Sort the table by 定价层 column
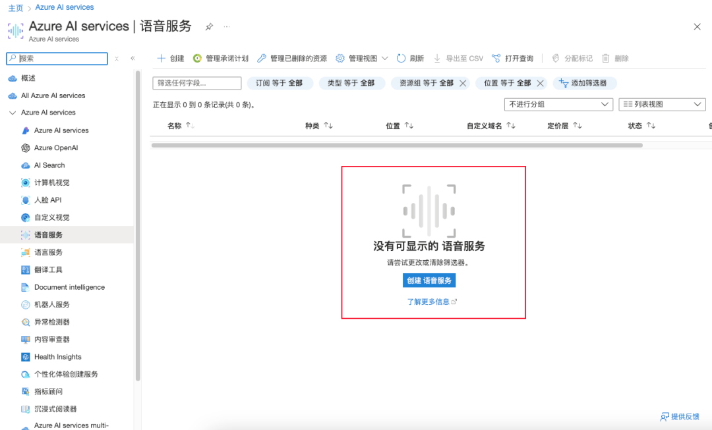The width and height of the screenshot is (712, 430). [564, 126]
